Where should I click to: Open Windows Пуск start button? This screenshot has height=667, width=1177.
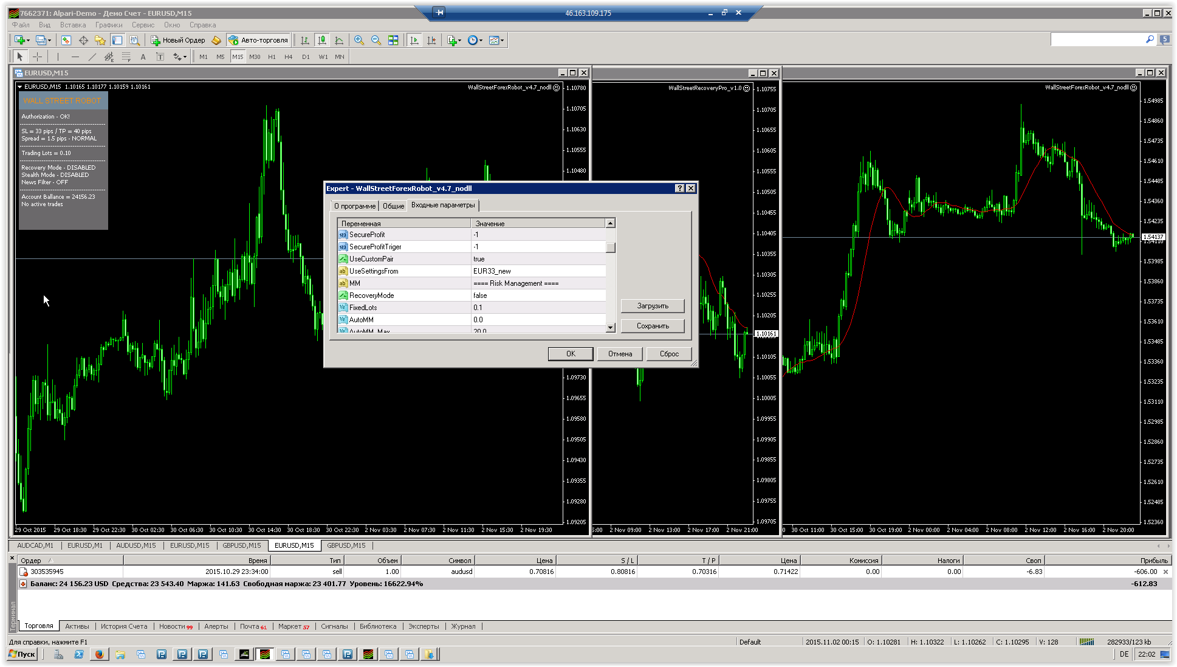pos(22,654)
